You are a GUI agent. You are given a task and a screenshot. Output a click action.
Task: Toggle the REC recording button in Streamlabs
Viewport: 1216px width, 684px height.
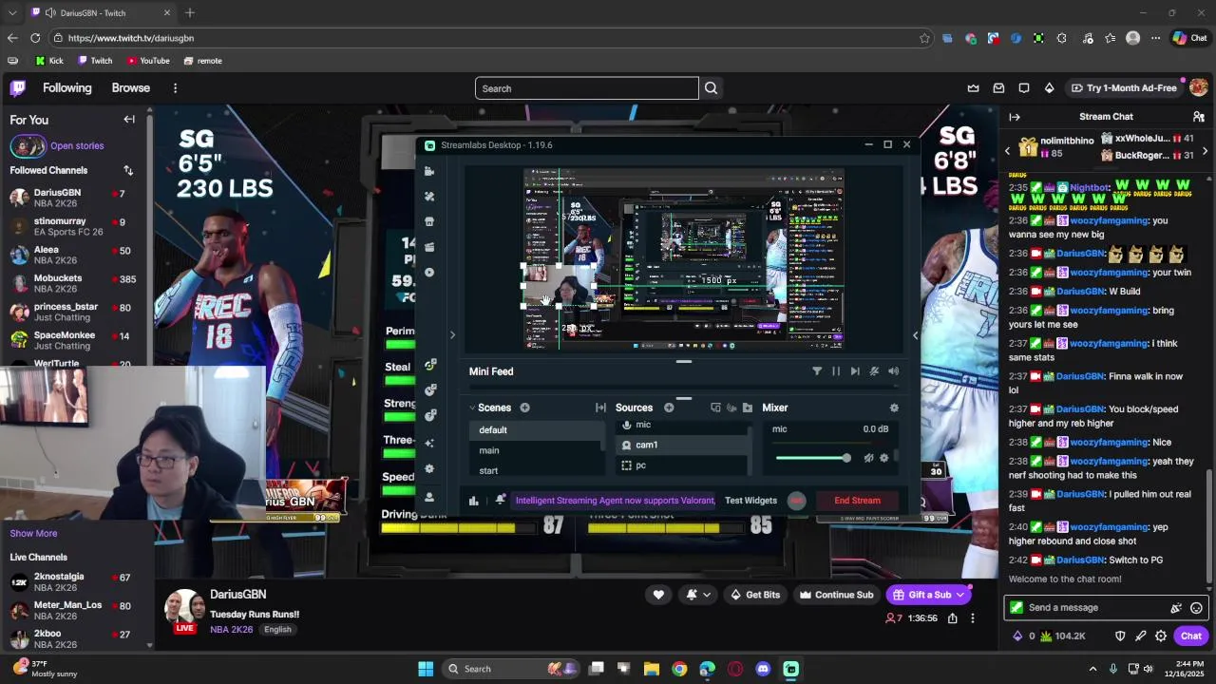pyautogui.click(x=797, y=501)
